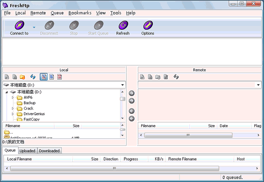Click the folder tree scroll down arrow
Screen dimensions: 264x182
tap(122, 118)
